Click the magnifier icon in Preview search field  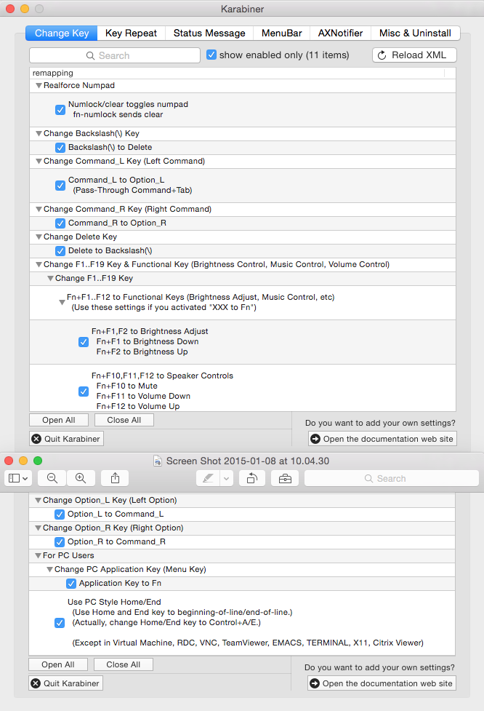[369, 478]
